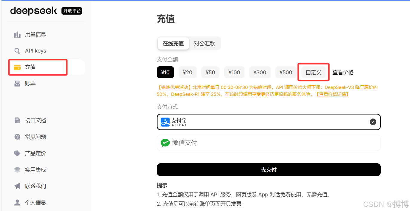Click 查看价格 link
Viewport: 410px width, 211px height.
(x=343, y=72)
